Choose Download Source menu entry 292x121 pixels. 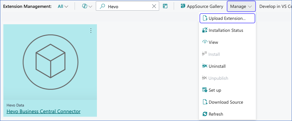227,102
